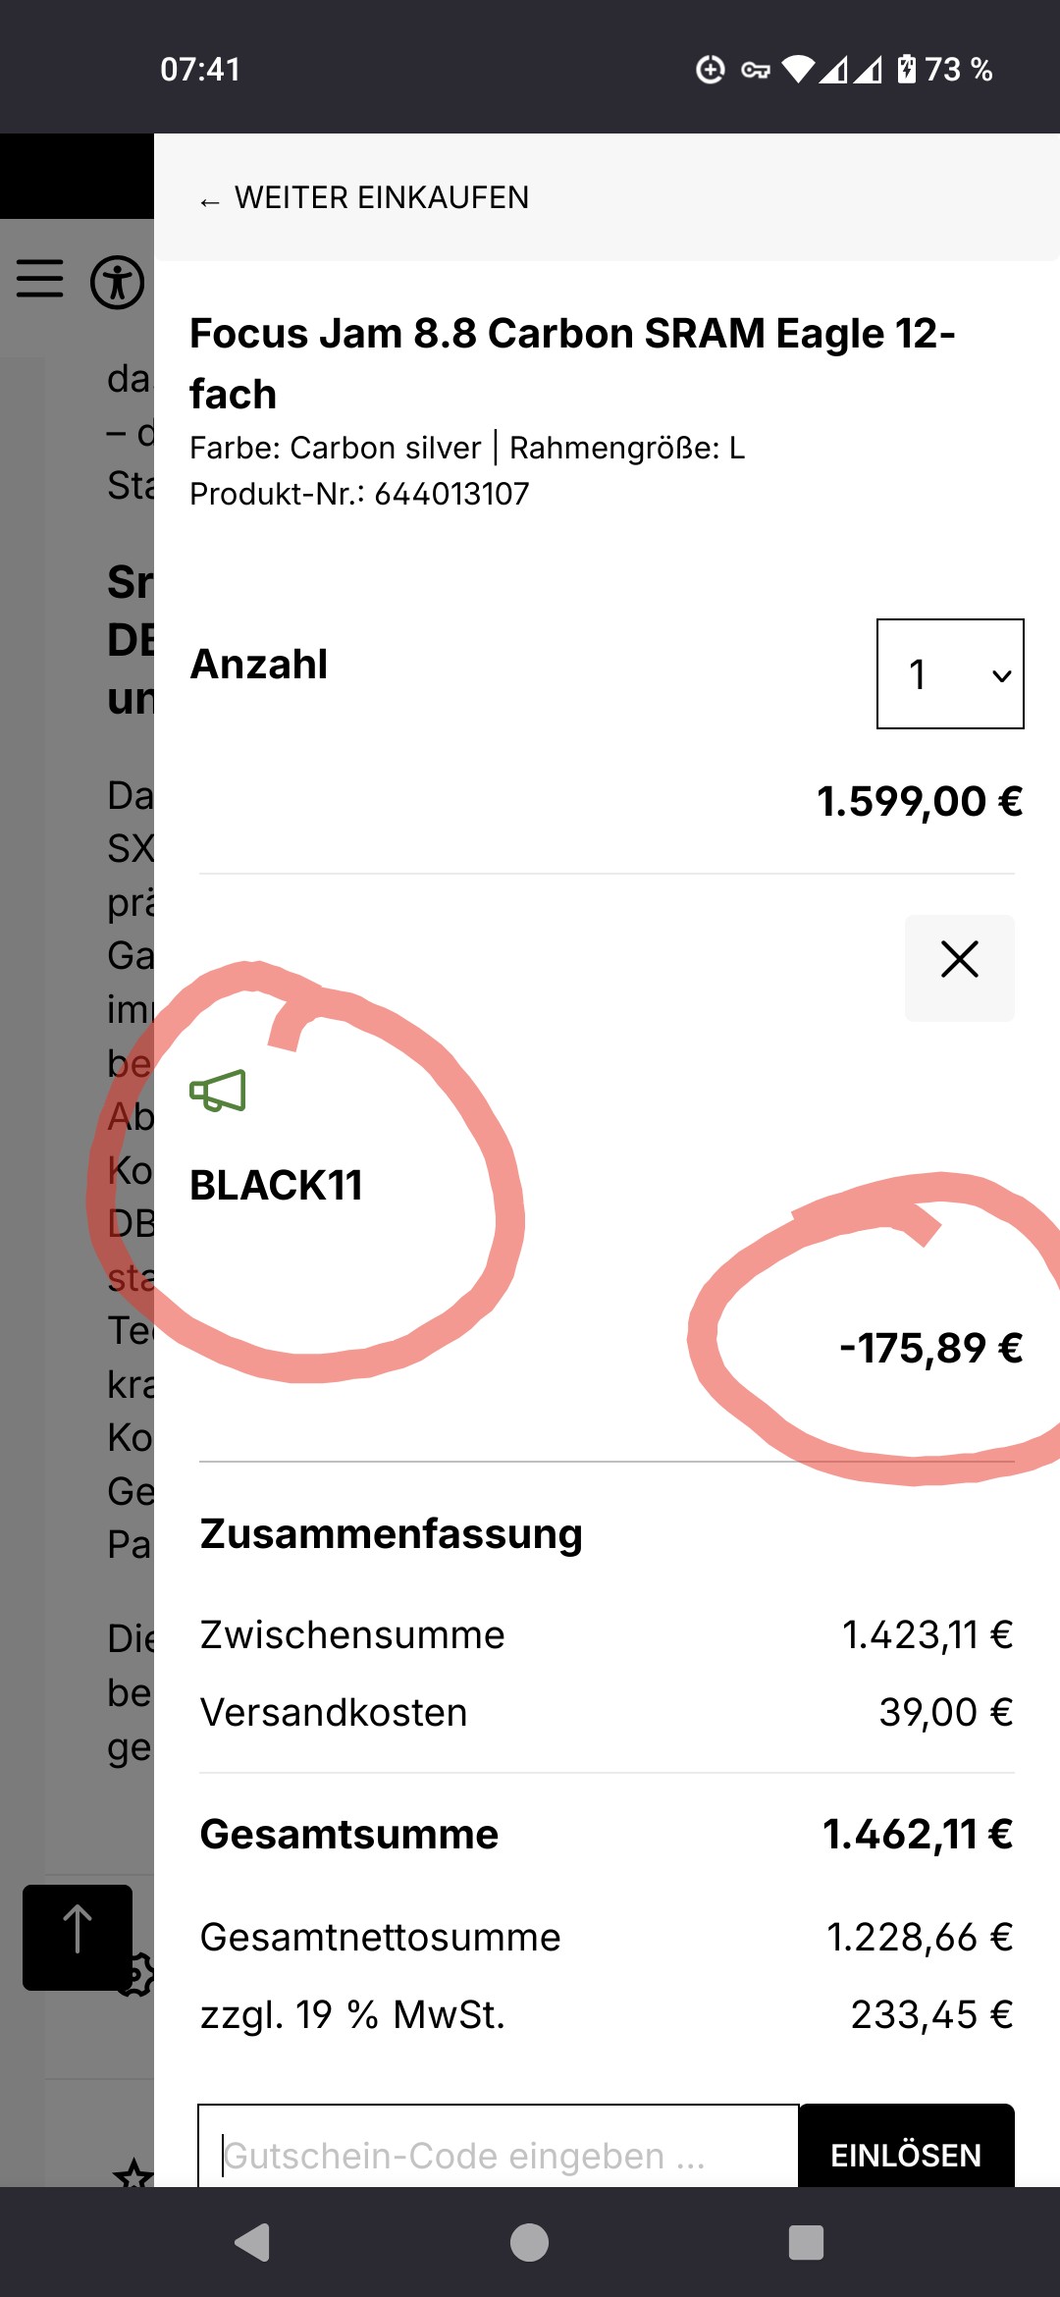The image size is (1060, 2297).
Task: Tap the Wi-Fi status icon
Action: 799,70
